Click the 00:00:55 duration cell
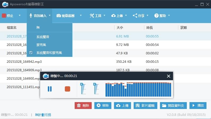211x119 pixels. [x=152, y=36]
